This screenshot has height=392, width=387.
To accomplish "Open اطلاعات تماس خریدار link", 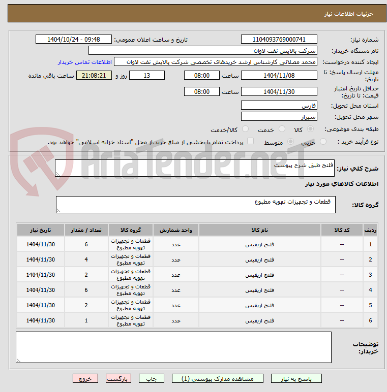I will pyautogui.click(x=85, y=62).
